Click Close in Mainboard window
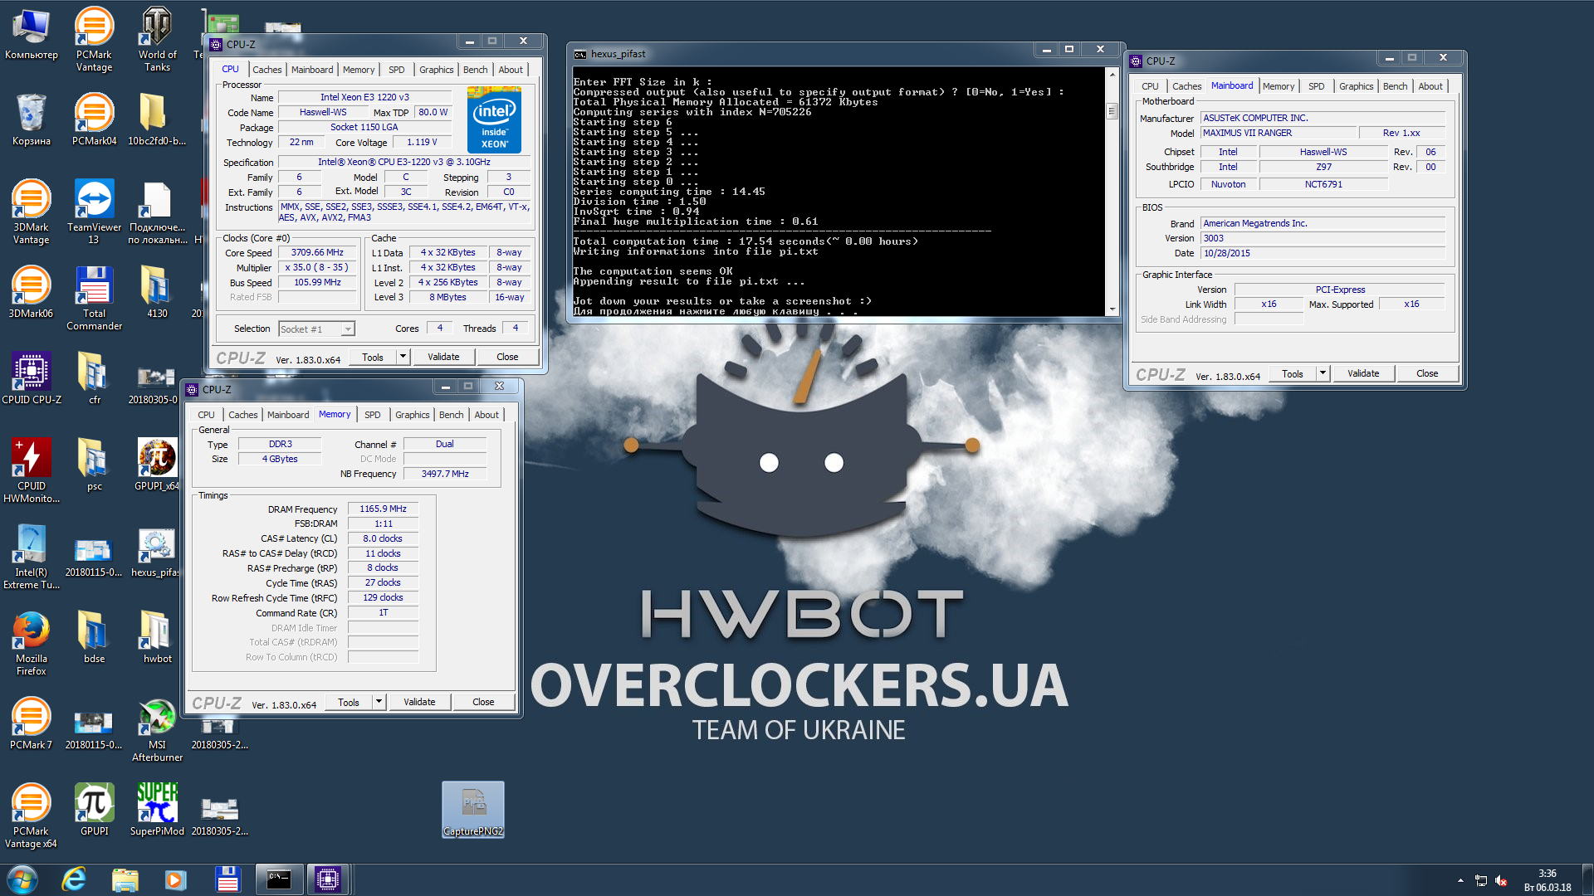The image size is (1594, 896). pos(1427,374)
